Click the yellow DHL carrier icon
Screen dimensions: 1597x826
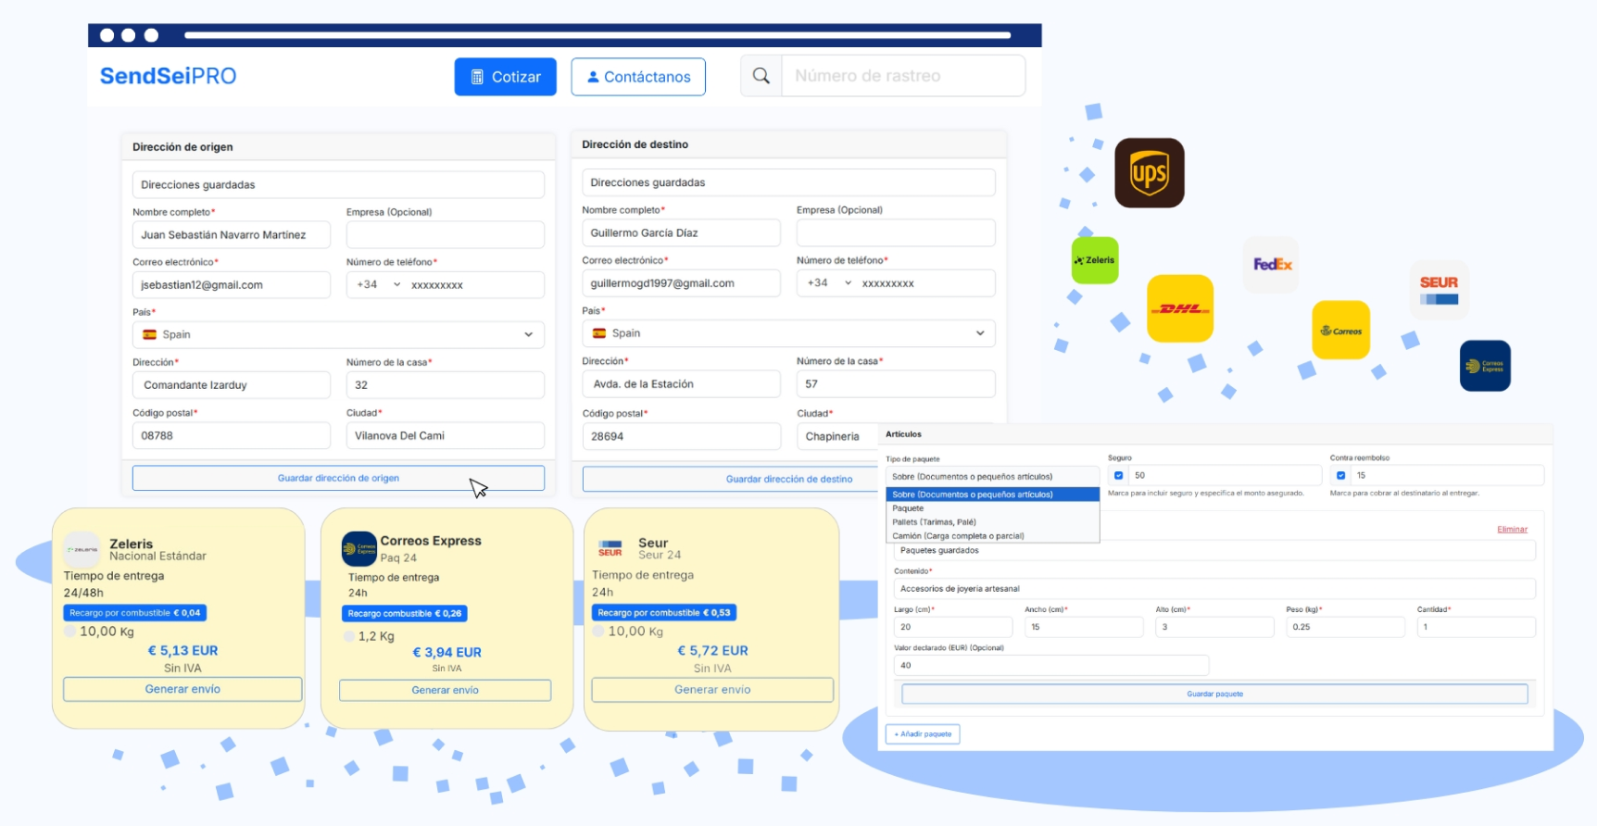tap(1179, 308)
